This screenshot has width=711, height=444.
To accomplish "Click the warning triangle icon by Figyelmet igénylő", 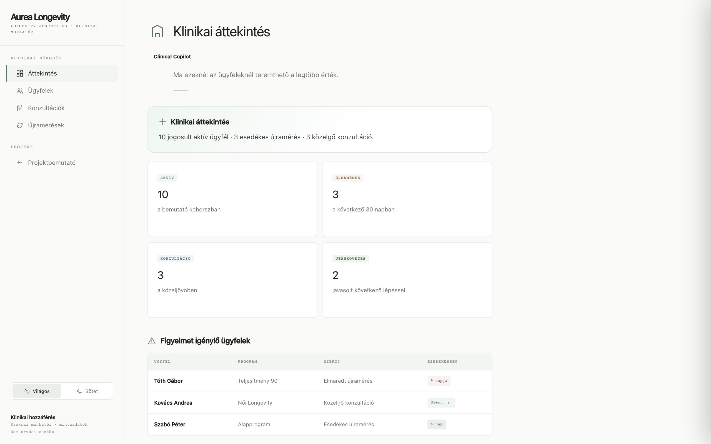I will (x=152, y=341).
